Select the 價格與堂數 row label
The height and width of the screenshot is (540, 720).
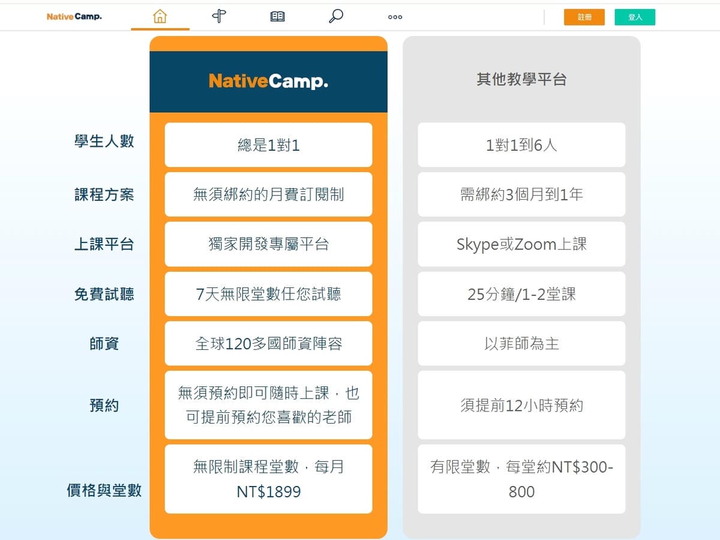[x=104, y=490]
